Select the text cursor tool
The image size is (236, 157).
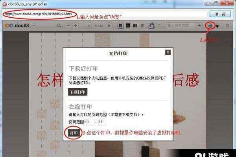pos(159,26)
